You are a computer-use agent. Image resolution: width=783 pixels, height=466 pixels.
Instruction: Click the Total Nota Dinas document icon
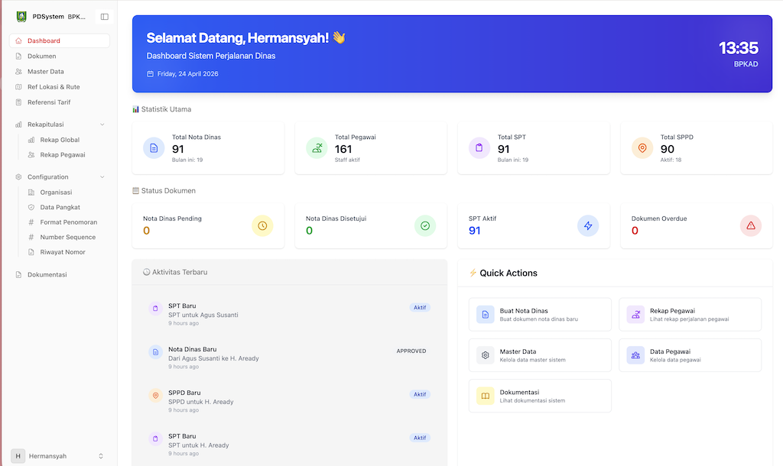click(x=154, y=148)
